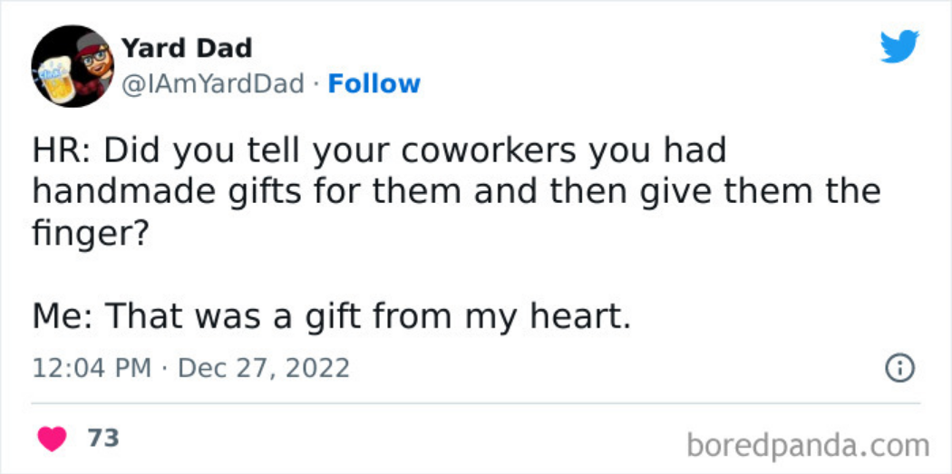The height and width of the screenshot is (474, 952).
Task: Click the "Yard Dad" display name
Action: coord(186,47)
